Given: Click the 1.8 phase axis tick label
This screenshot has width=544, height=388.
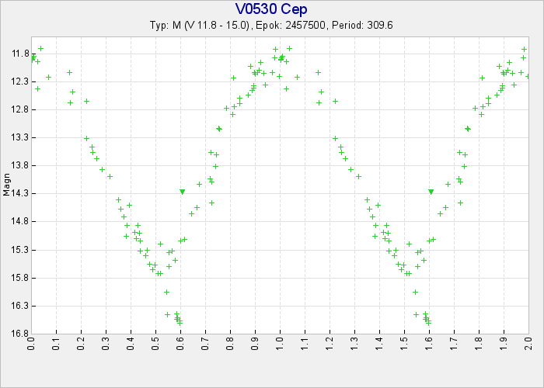Looking at the screenshot, I should (479, 345).
